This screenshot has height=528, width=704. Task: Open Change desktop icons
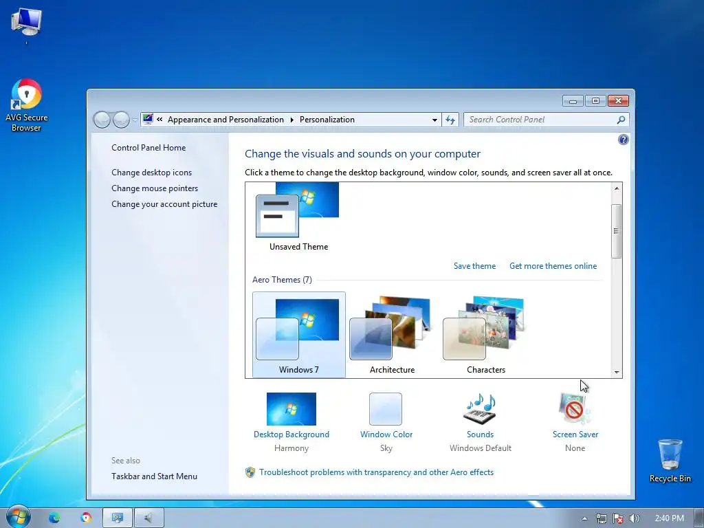pos(152,173)
